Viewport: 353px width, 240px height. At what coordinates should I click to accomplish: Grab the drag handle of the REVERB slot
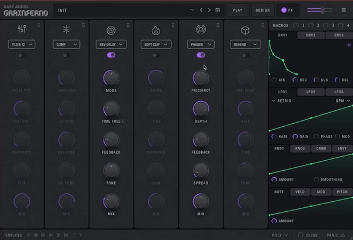click(x=262, y=25)
